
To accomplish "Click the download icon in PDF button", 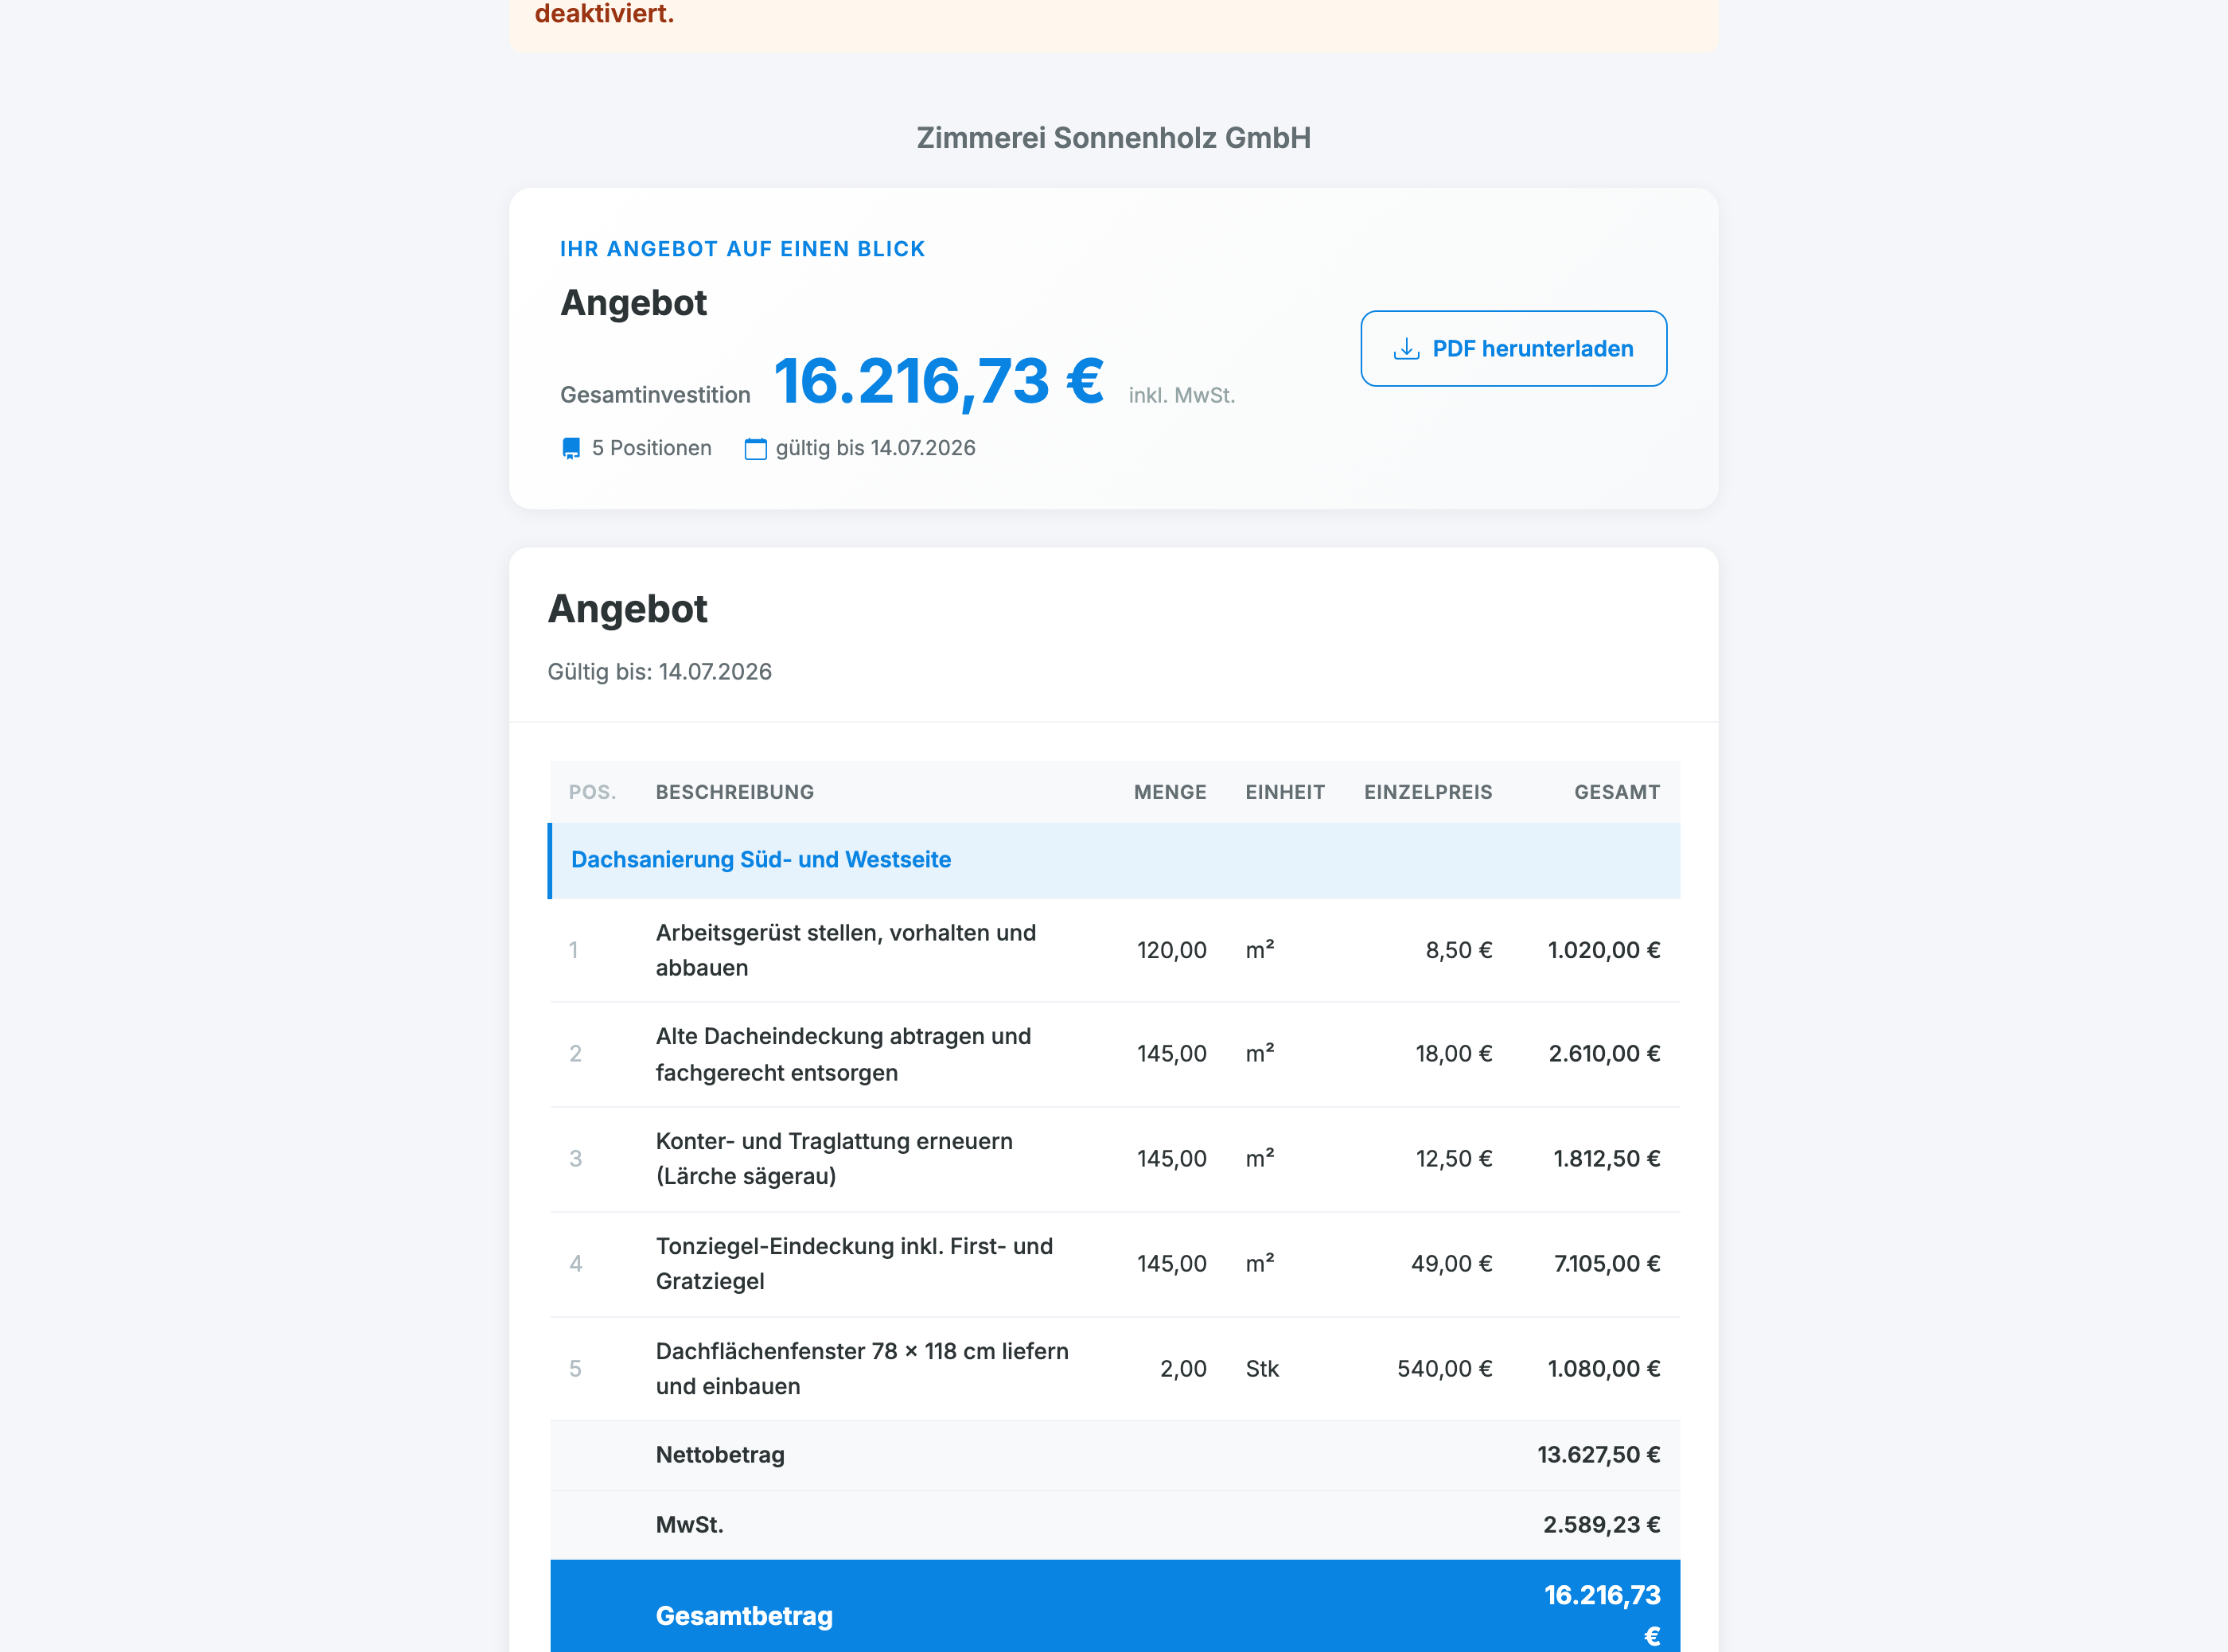I will 1406,348.
